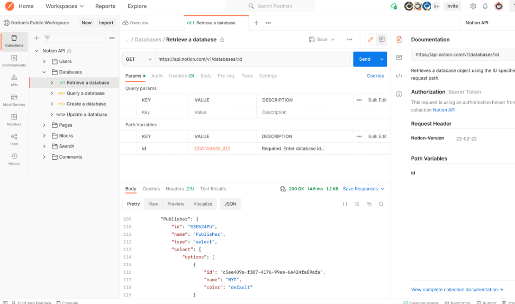The width and height of the screenshot is (515, 304).
Task: Switch to the Headers (9) request tab
Action: pos(182,76)
